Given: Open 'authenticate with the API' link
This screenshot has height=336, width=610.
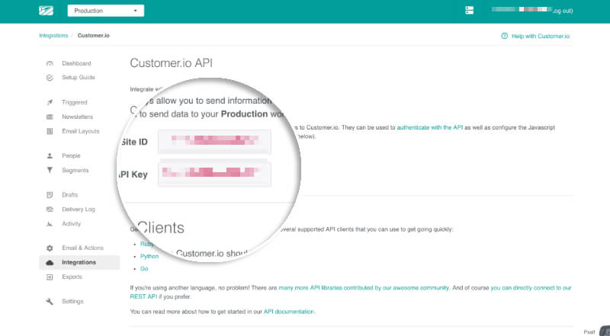Looking at the screenshot, I should tap(430, 127).
